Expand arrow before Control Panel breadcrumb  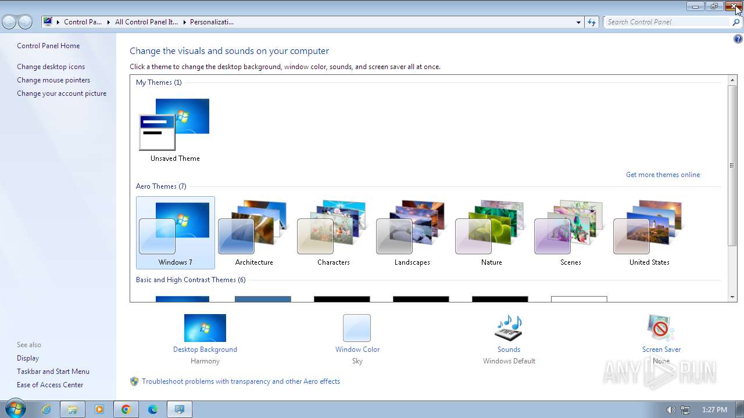click(58, 22)
